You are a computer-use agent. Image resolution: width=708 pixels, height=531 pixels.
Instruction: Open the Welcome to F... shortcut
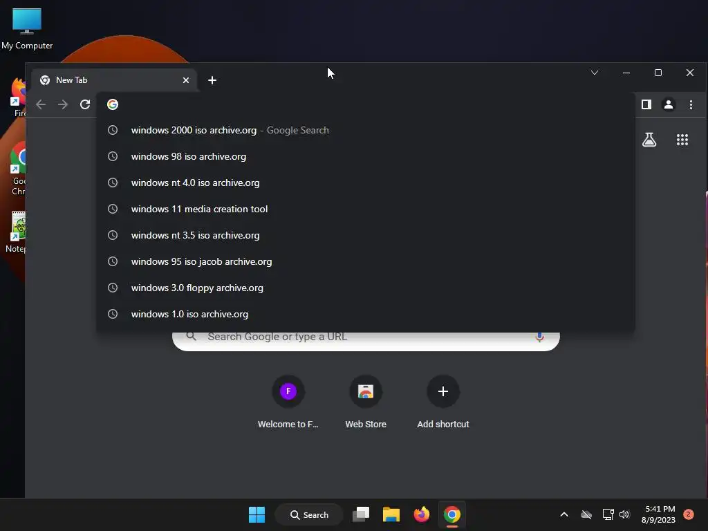click(288, 401)
